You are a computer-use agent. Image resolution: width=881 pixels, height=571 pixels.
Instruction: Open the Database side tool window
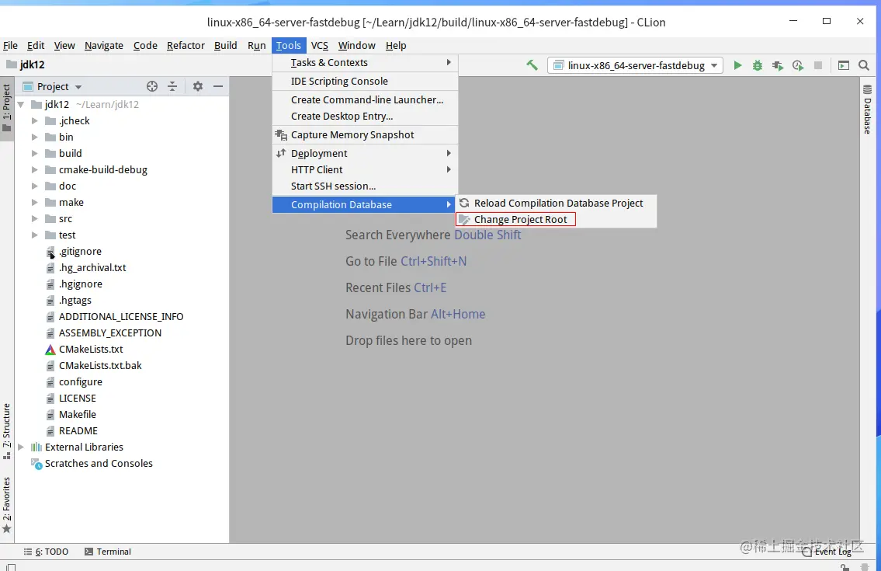tap(867, 109)
